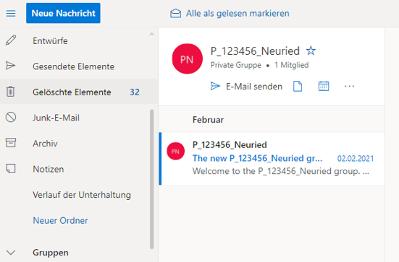
Task: Click the Gesendete Elemente arrow icon
Action: click(11, 66)
